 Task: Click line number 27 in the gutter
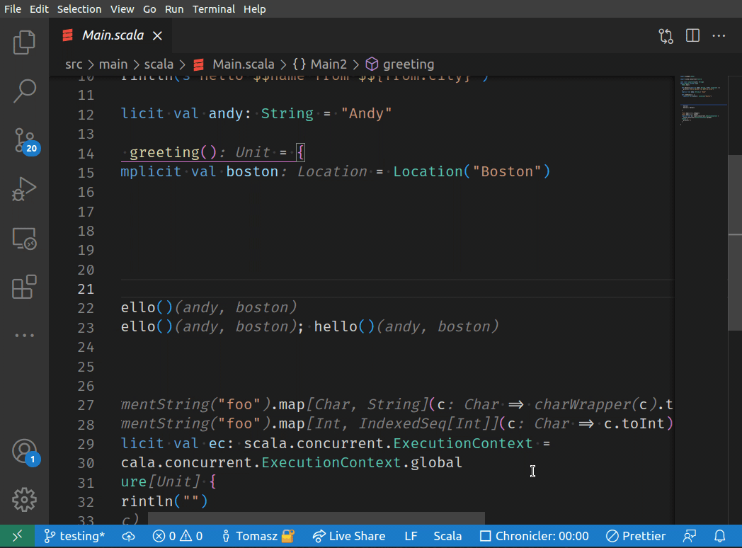(x=86, y=406)
